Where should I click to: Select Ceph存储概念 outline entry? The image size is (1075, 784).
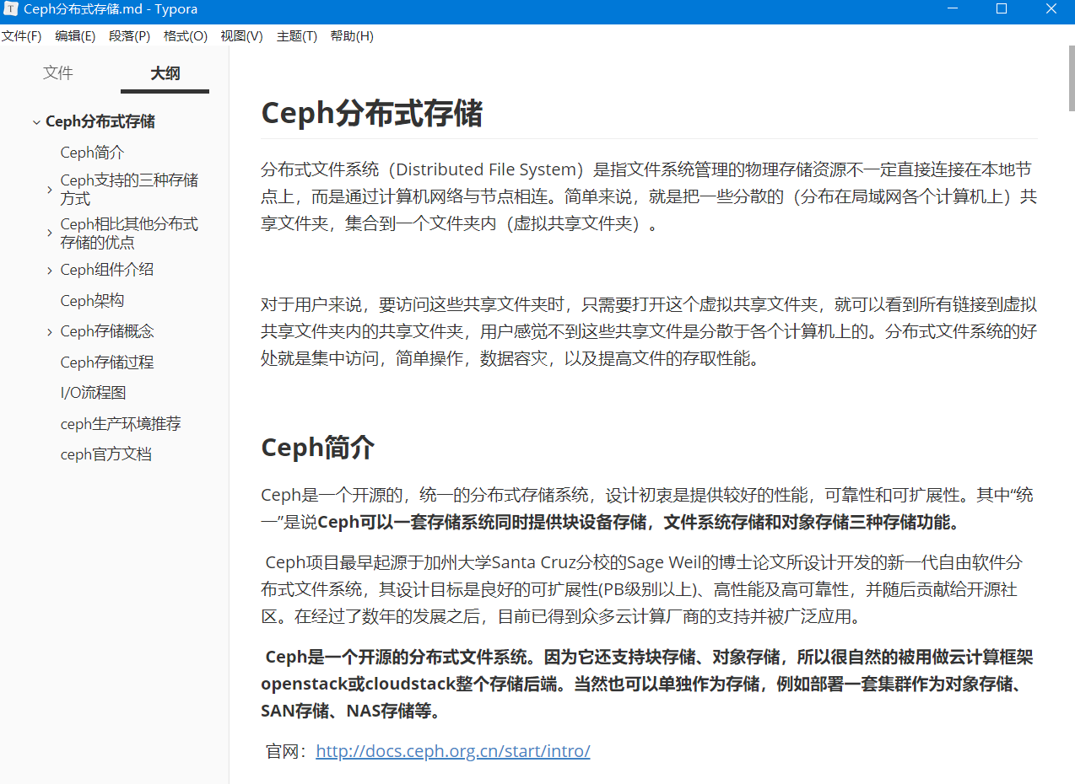click(x=107, y=331)
